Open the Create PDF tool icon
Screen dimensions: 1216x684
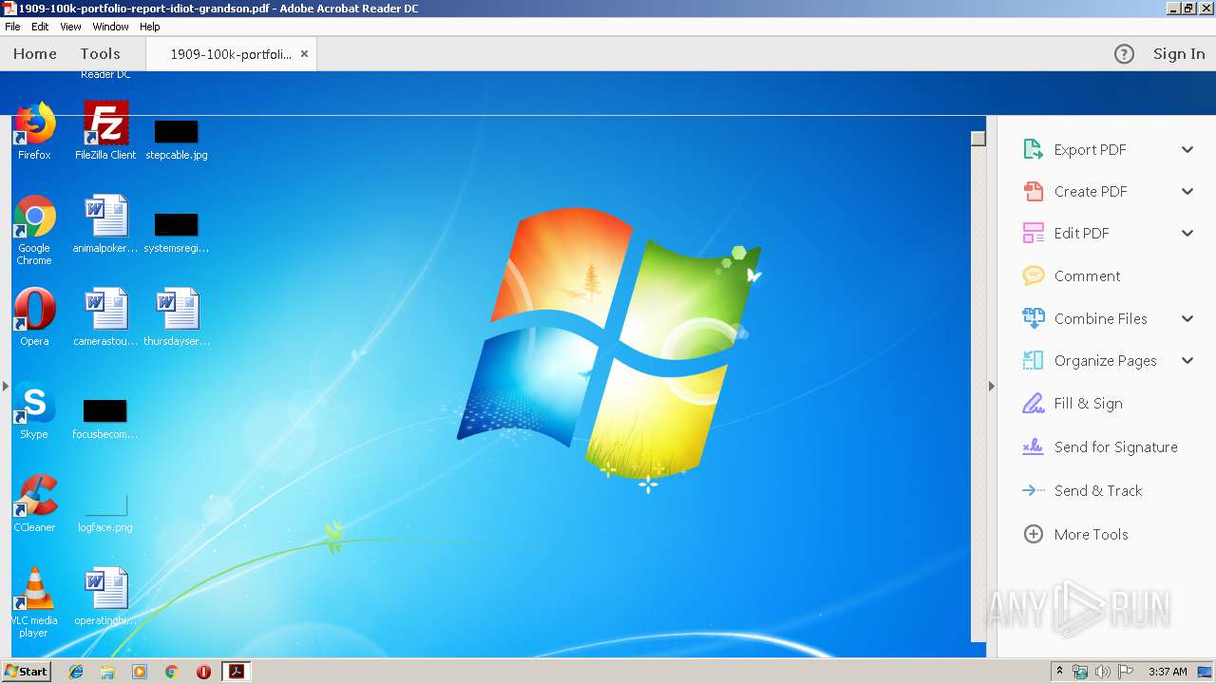coord(1033,191)
